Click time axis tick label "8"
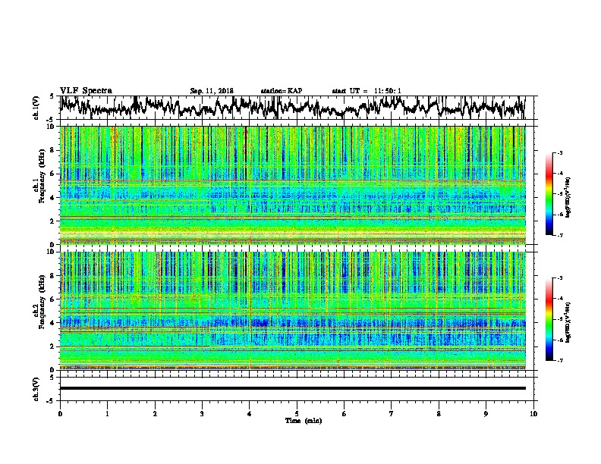The width and height of the screenshot is (601, 464). [439, 414]
